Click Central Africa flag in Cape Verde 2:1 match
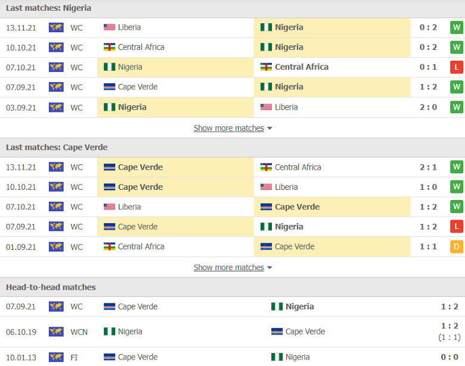 tap(266, 167)
